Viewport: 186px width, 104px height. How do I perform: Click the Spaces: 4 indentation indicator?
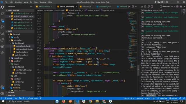139,98
